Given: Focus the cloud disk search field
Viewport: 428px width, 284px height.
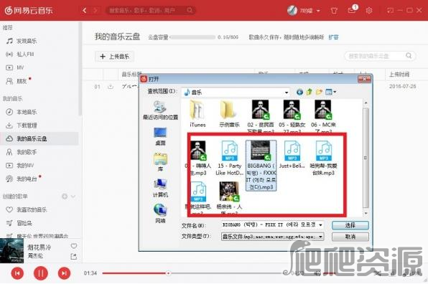Looking at the screenshot, I should (x=380, y=56).
